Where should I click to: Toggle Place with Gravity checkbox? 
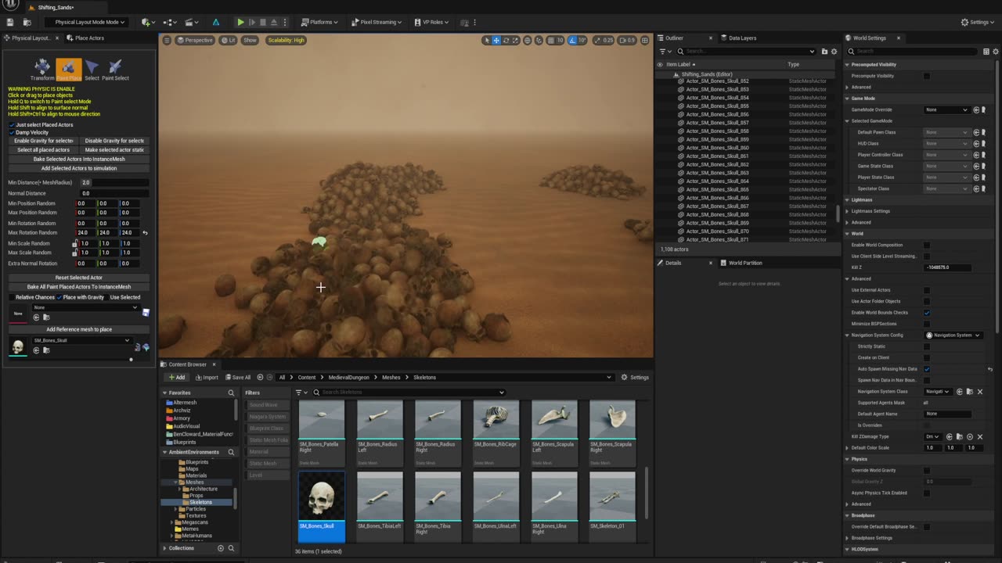[60, 297]
